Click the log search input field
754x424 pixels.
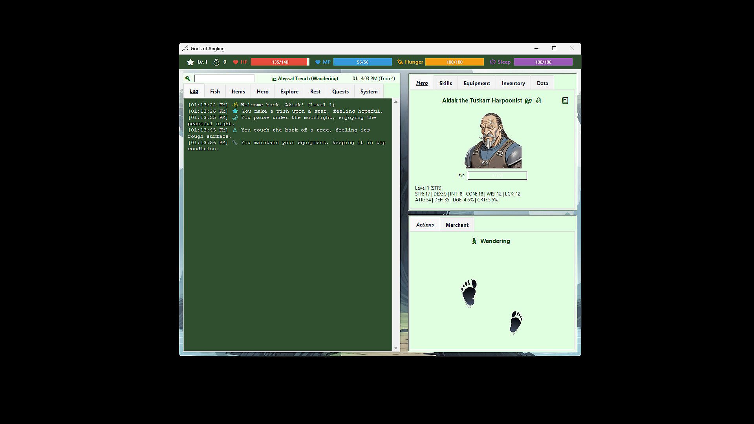click(225, 79)
